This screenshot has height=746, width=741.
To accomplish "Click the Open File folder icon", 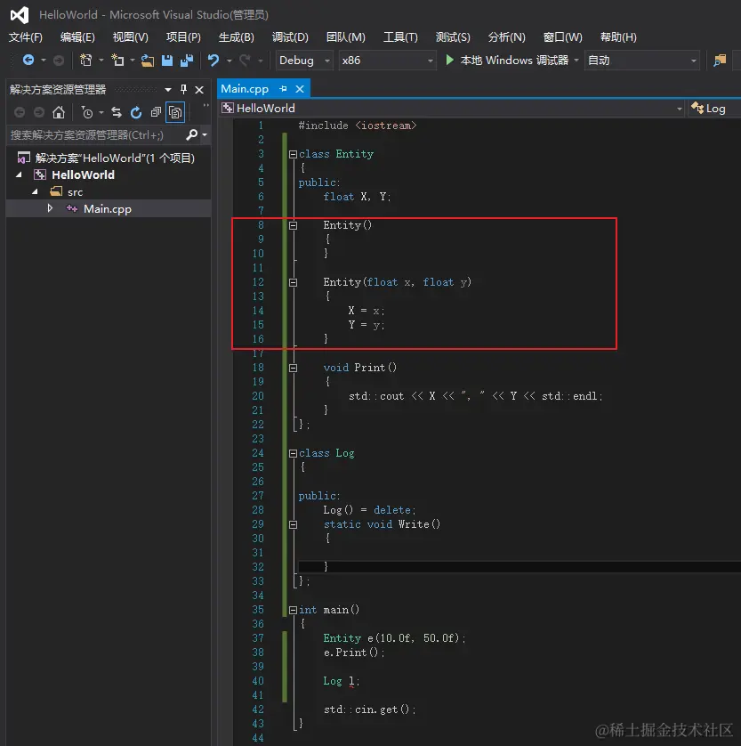I will pos(148,61).
